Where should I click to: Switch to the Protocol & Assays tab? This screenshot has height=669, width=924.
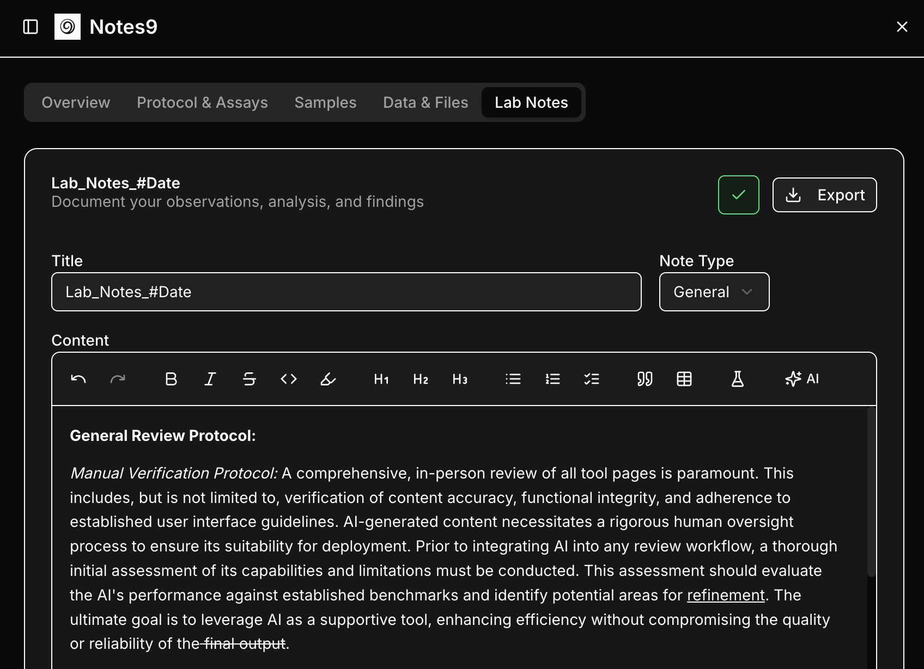202,102
